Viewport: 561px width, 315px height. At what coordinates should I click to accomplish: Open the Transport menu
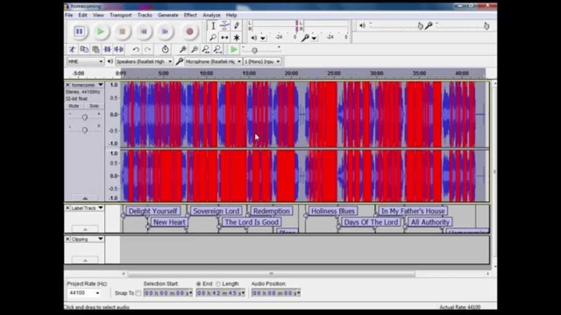[121, 15]
